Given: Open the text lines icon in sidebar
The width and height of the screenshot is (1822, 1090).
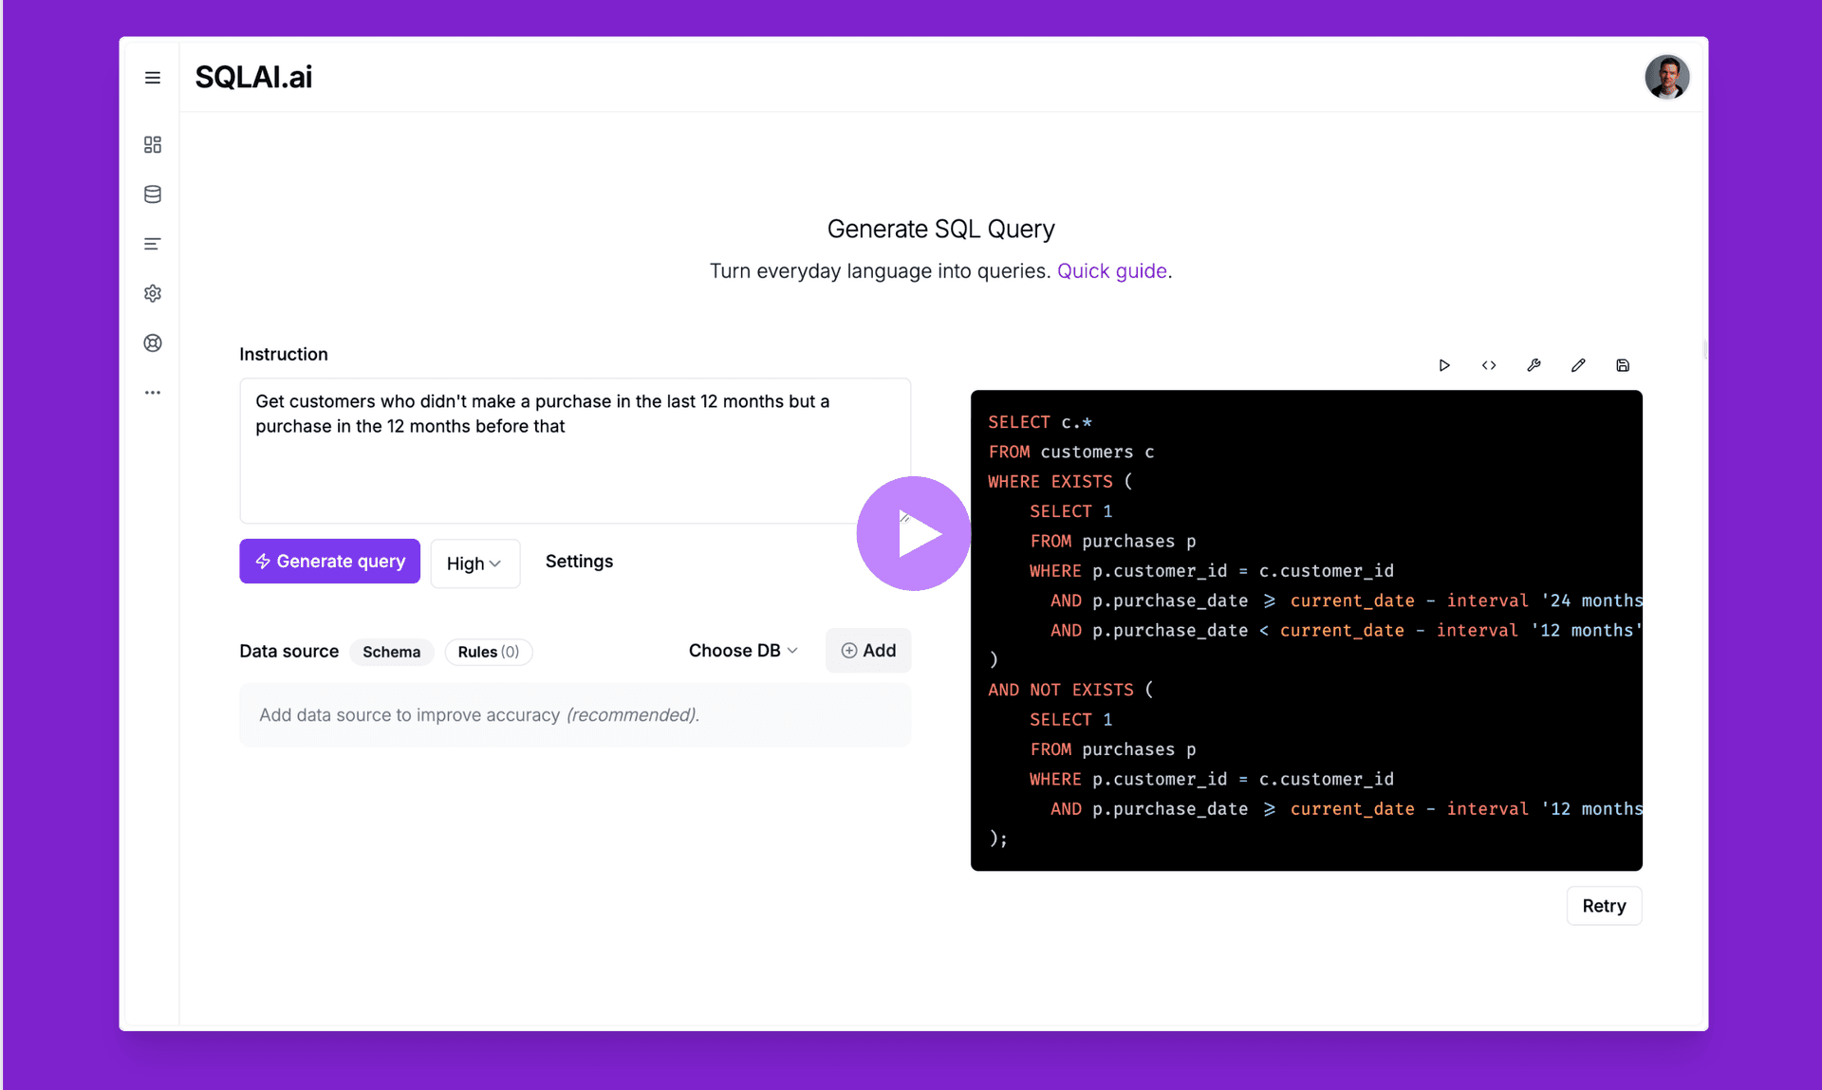Looking at the screenshot, I should click(152, 244).
